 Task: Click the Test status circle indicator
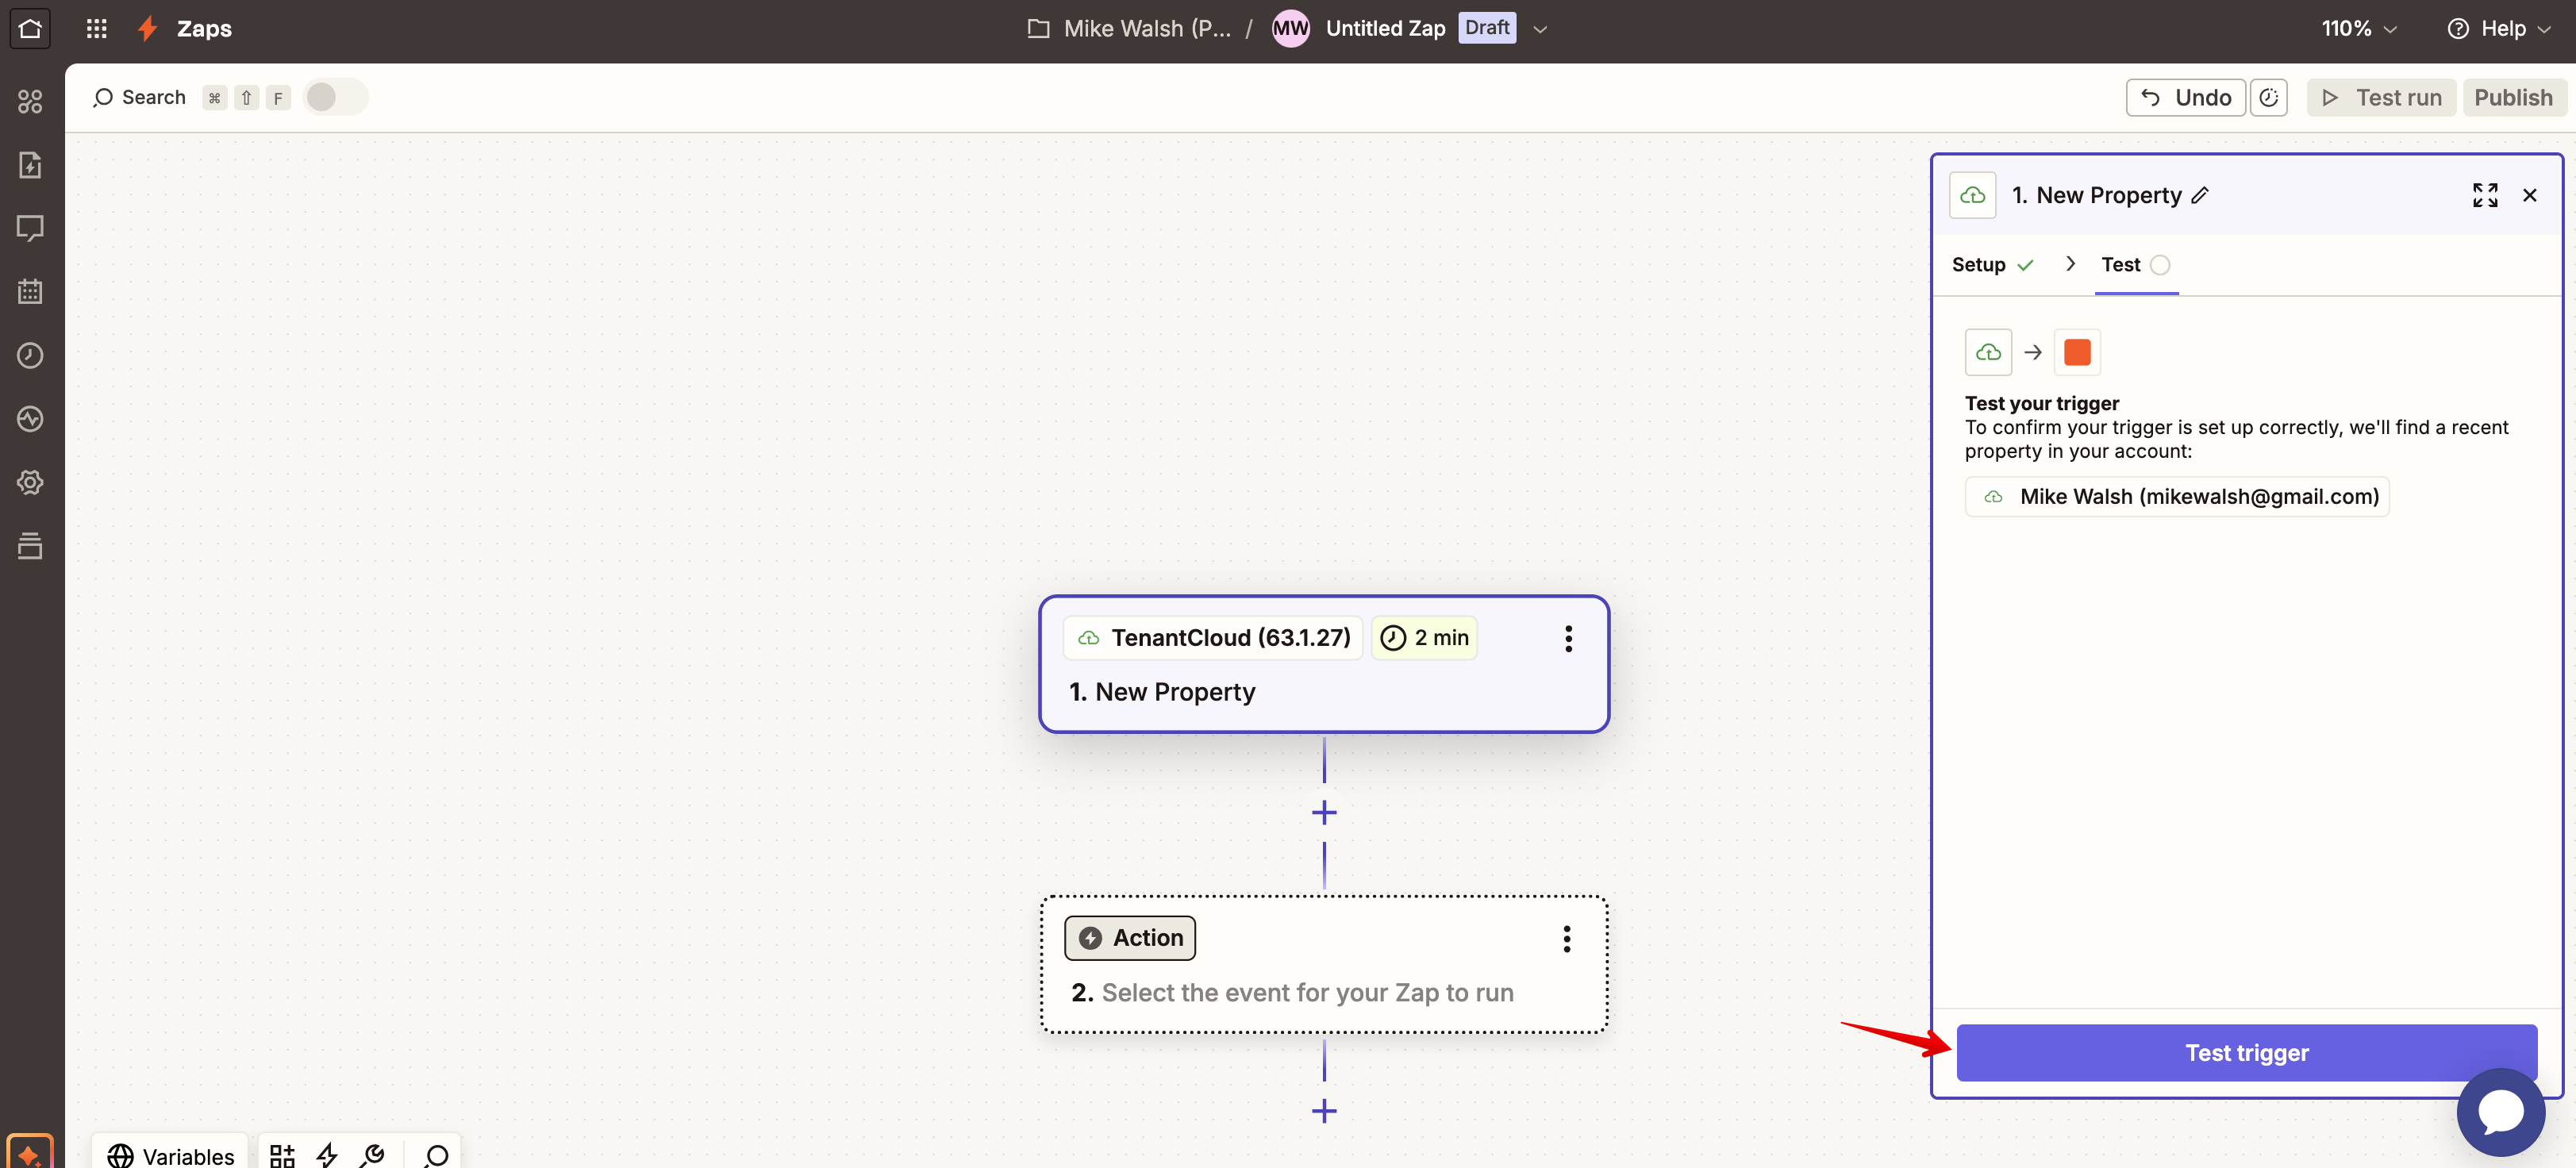click(2160, 265)
